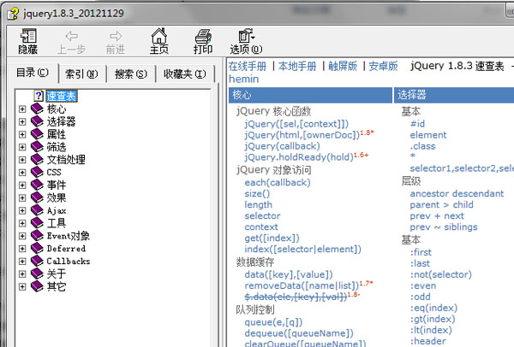Click the Deferred book icon
The height and width of the screenshot is (347, 514).
tap(37, 248)
